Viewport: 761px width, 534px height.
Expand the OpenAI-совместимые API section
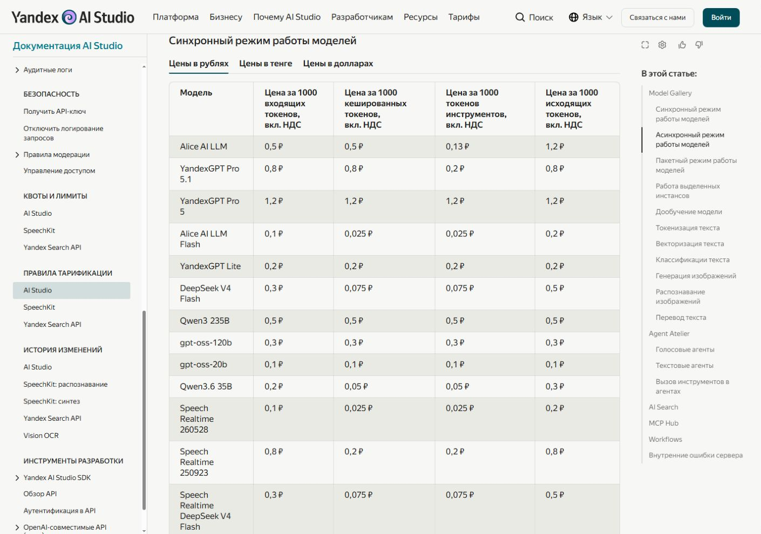coord(17,528)
